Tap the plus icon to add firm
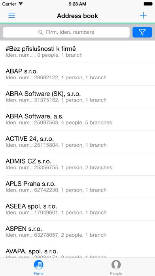155x276 pixels. 143,15
